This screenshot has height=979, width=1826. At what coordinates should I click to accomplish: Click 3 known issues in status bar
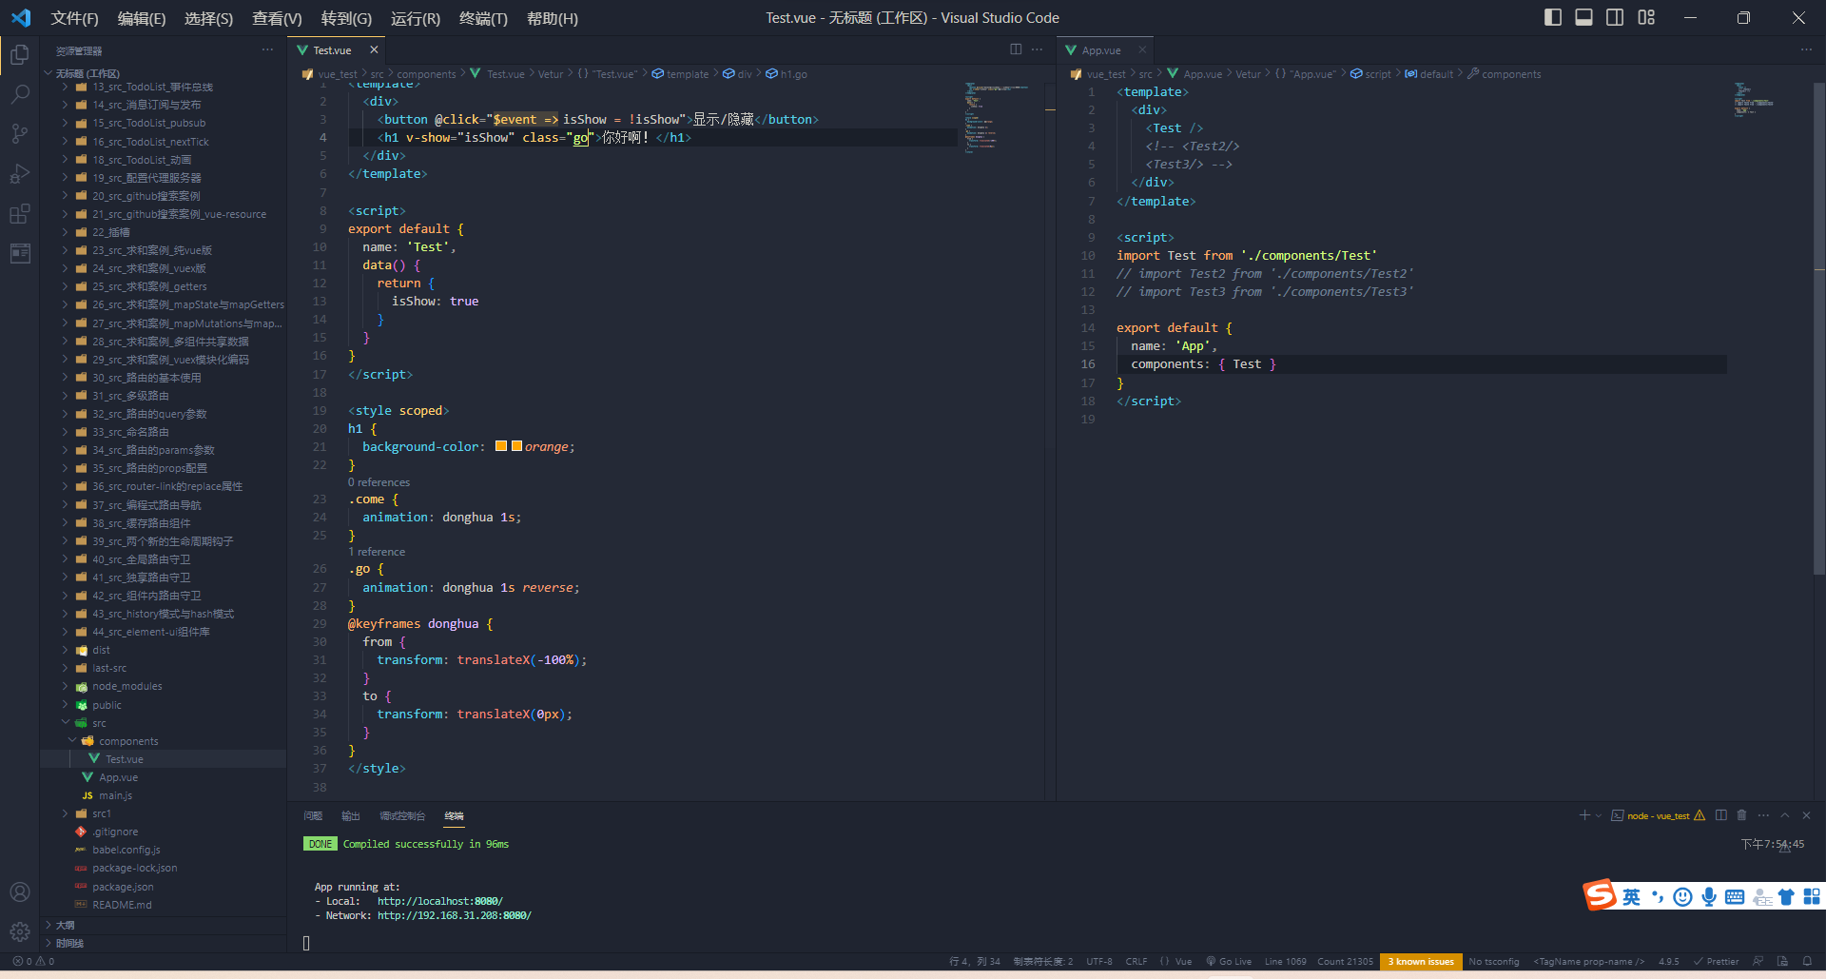[x=1421, y=961]
